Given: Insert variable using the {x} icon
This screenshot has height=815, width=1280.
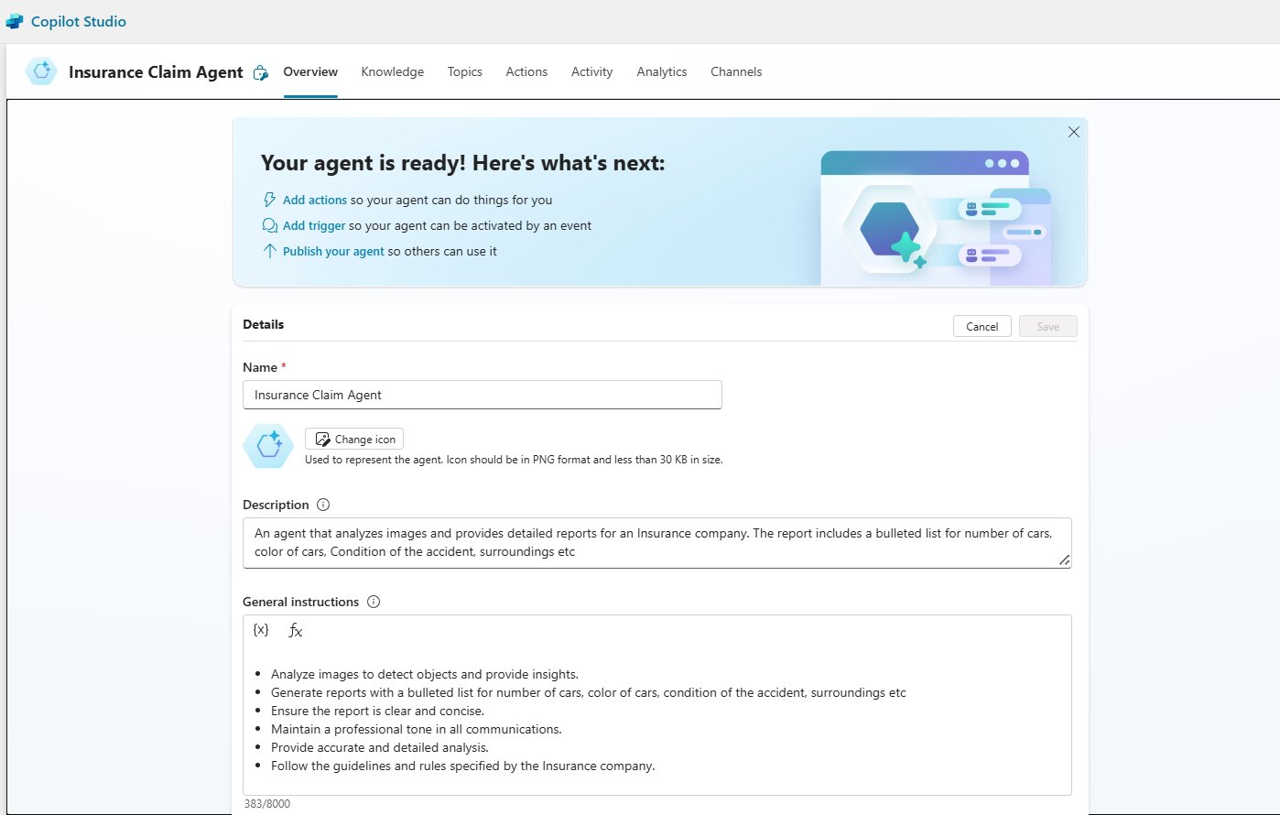Looking at the screenshot, I should 261,630.
